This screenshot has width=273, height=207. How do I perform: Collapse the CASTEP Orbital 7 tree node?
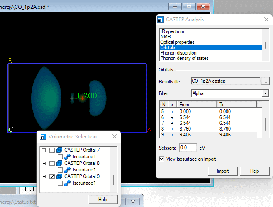click(x=44, y=150)
